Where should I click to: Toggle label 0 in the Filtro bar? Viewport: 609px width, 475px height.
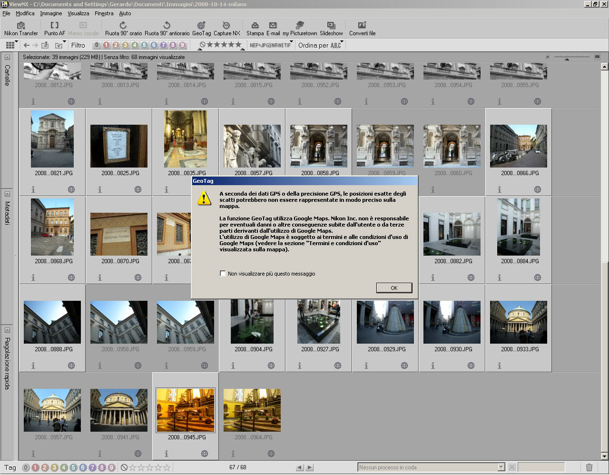(97, 45)
